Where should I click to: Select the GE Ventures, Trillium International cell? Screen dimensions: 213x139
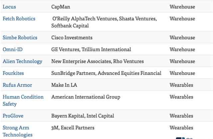[x=91, y=49]
